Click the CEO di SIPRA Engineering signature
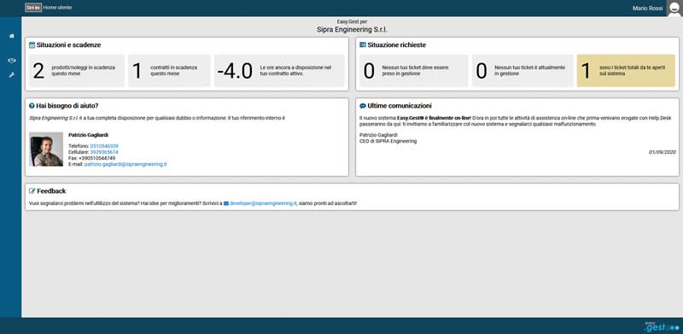 388,141
